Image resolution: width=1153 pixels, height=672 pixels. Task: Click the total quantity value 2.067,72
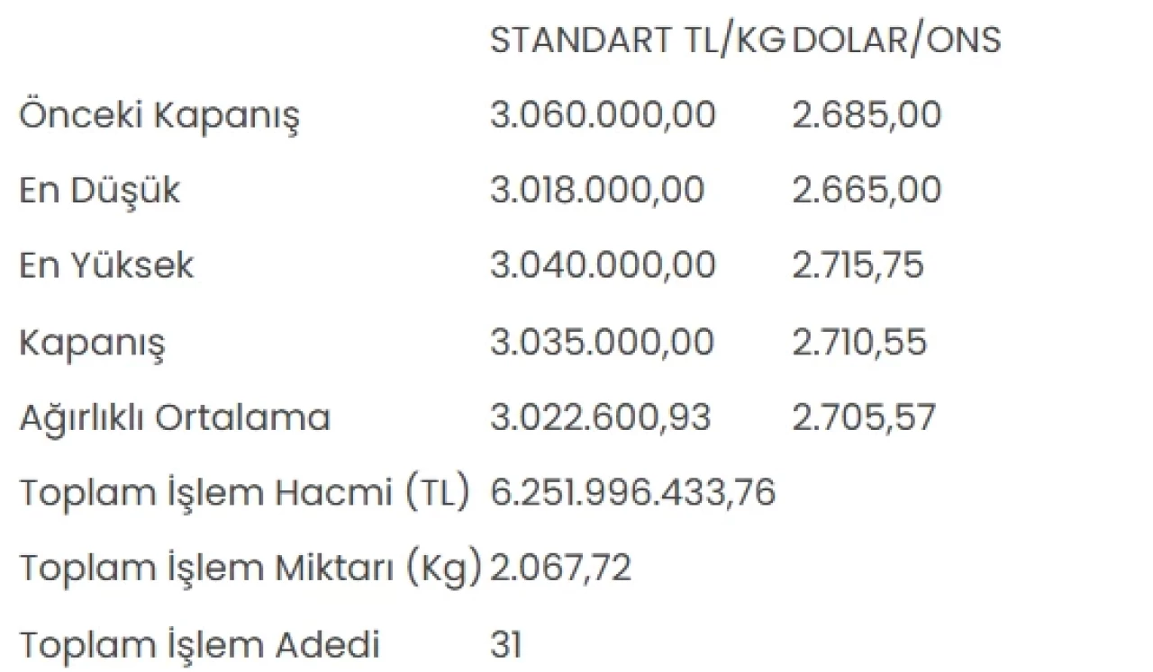560,569
